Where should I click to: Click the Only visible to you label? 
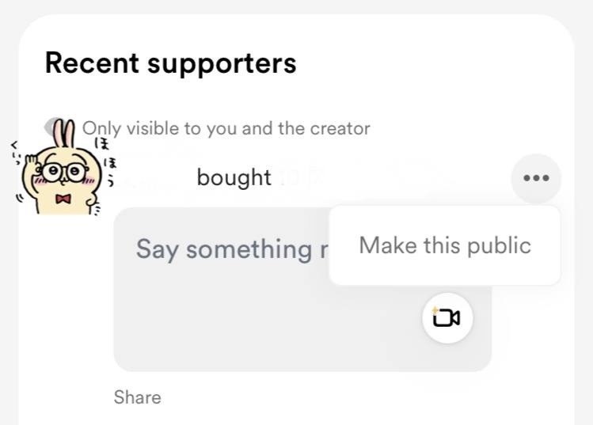pos(226,128)
